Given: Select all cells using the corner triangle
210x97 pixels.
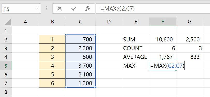Looking at the screenshot, I should coord(8,22).
